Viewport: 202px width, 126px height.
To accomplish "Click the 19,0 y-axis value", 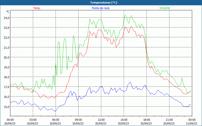I will pos(6,67).
